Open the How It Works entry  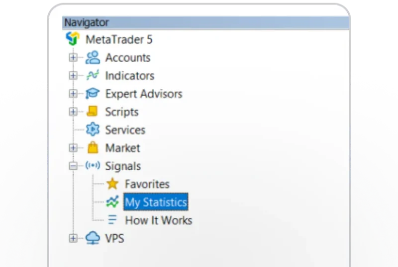[158, 220]
